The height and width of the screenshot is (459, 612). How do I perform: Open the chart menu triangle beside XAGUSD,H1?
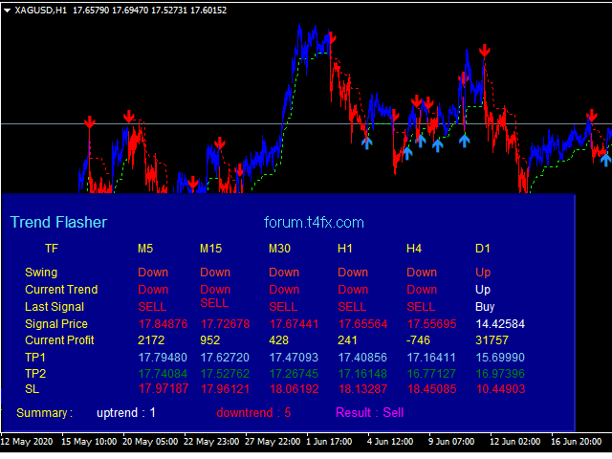tap(7, 11)
